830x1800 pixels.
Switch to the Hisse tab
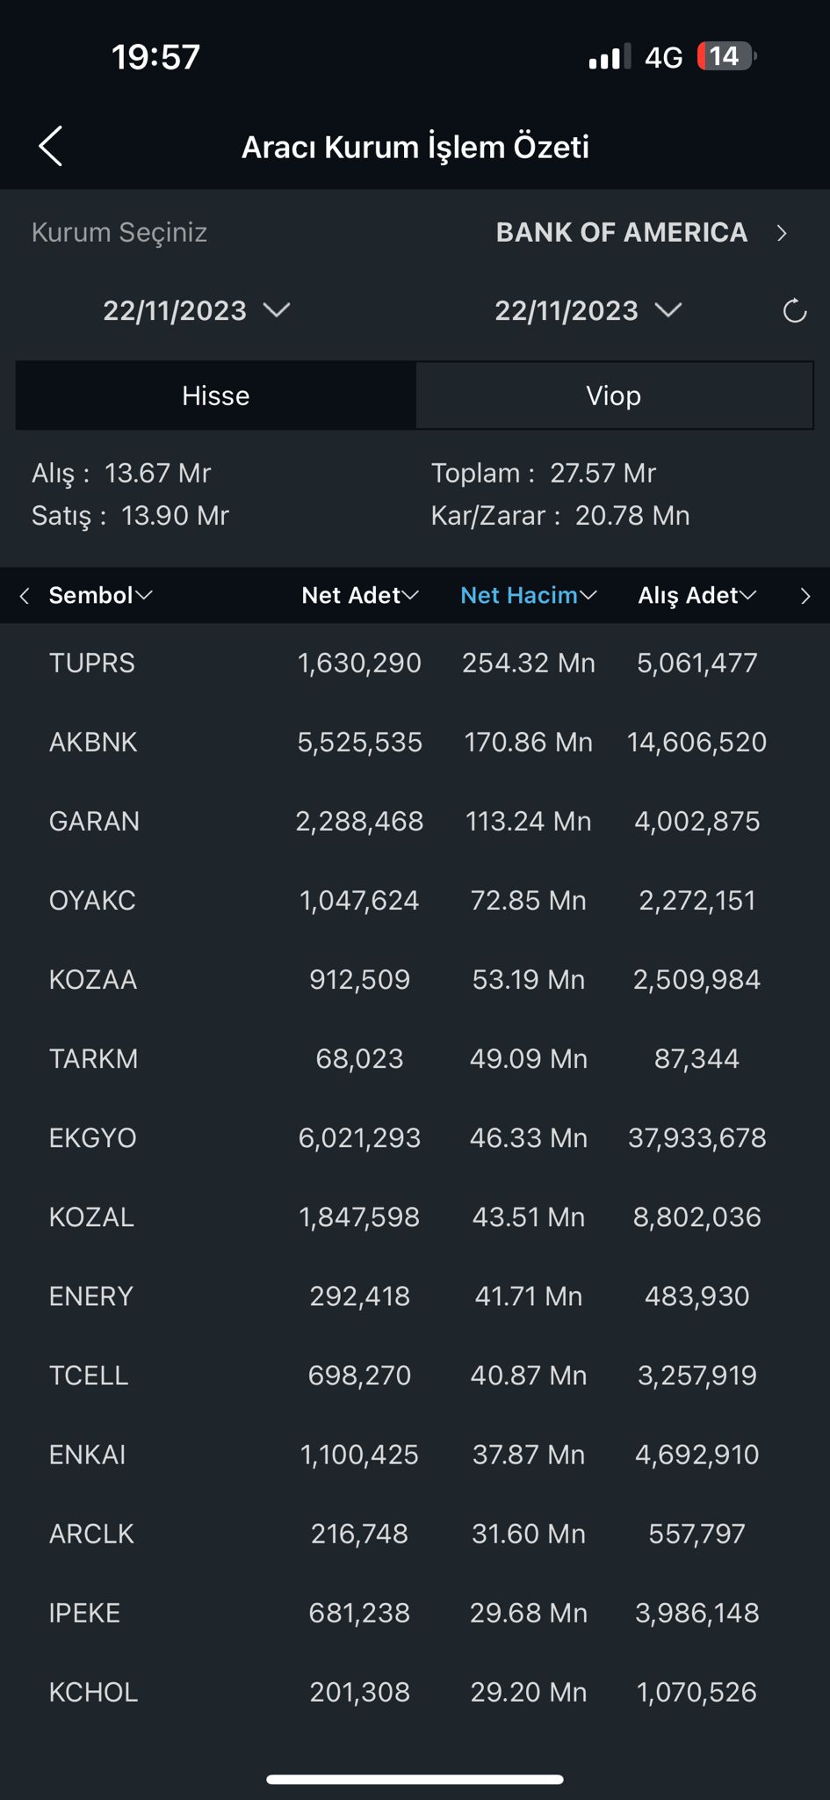[x=216, y=396]
